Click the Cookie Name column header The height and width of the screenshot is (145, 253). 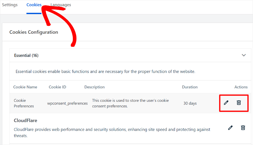(25, 87)
